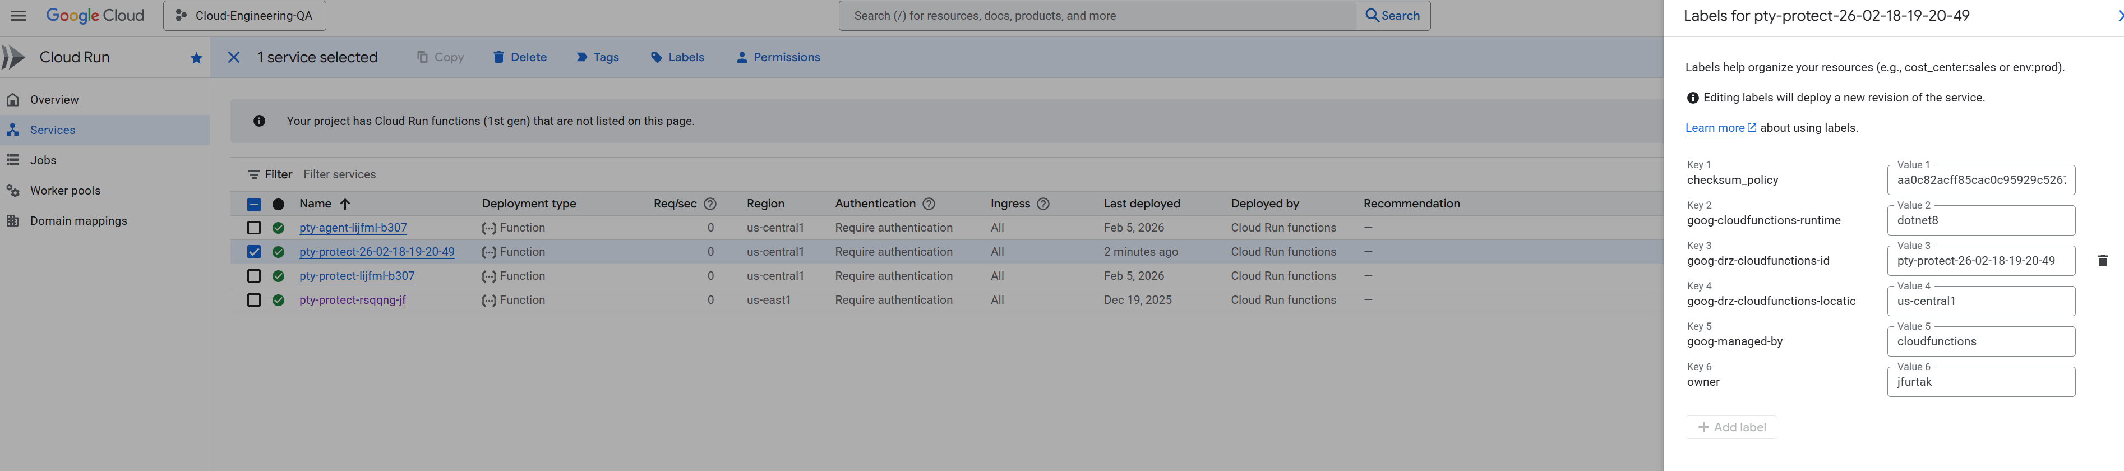Click the Add label button
This screenshot has width=2124, height=471.
[1731, 427]
